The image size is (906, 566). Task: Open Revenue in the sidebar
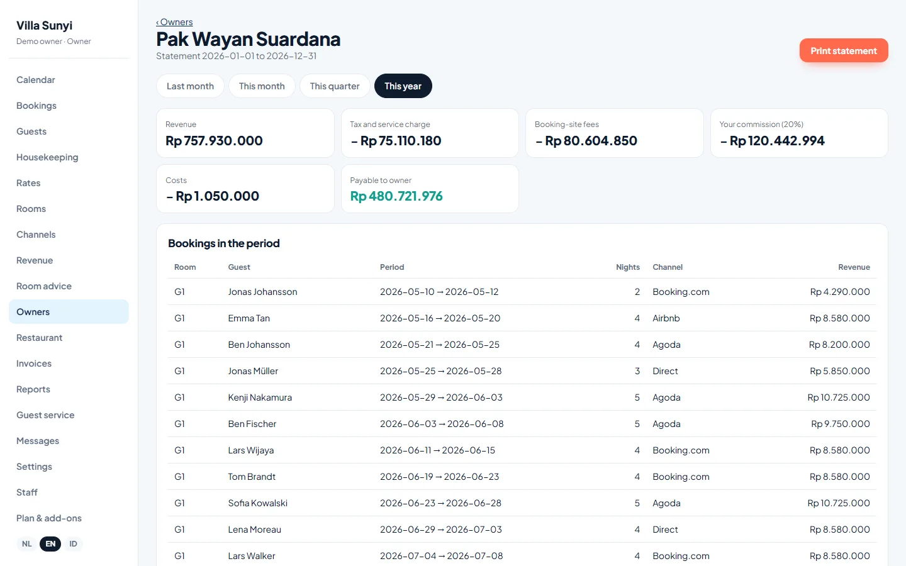point(69,260)
